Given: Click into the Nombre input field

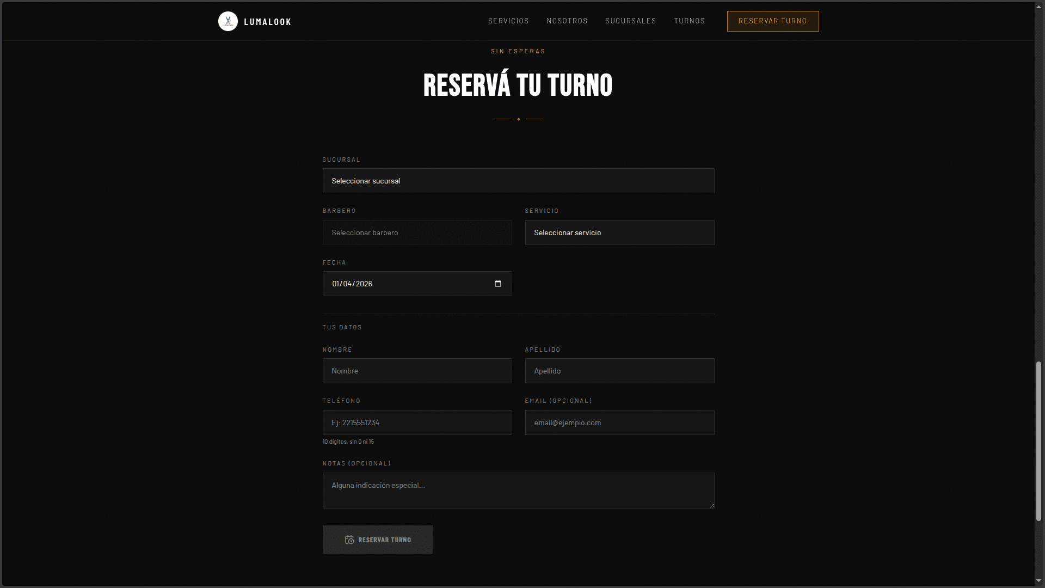Looking at the screenshot, I should coord(417,371).
